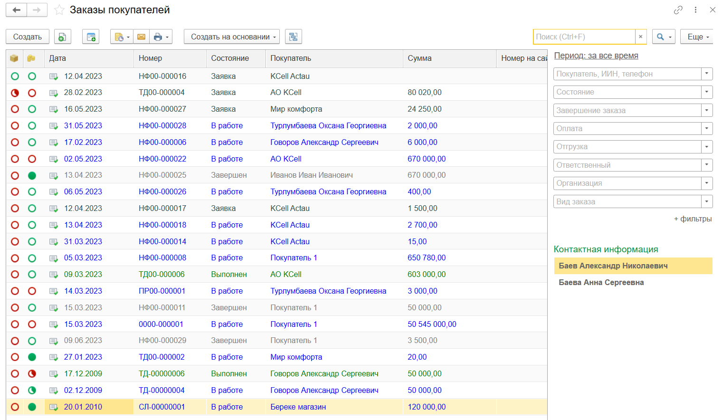
Task: Click the envelope email icon in toolbar
Action: (x=141, y=37)
